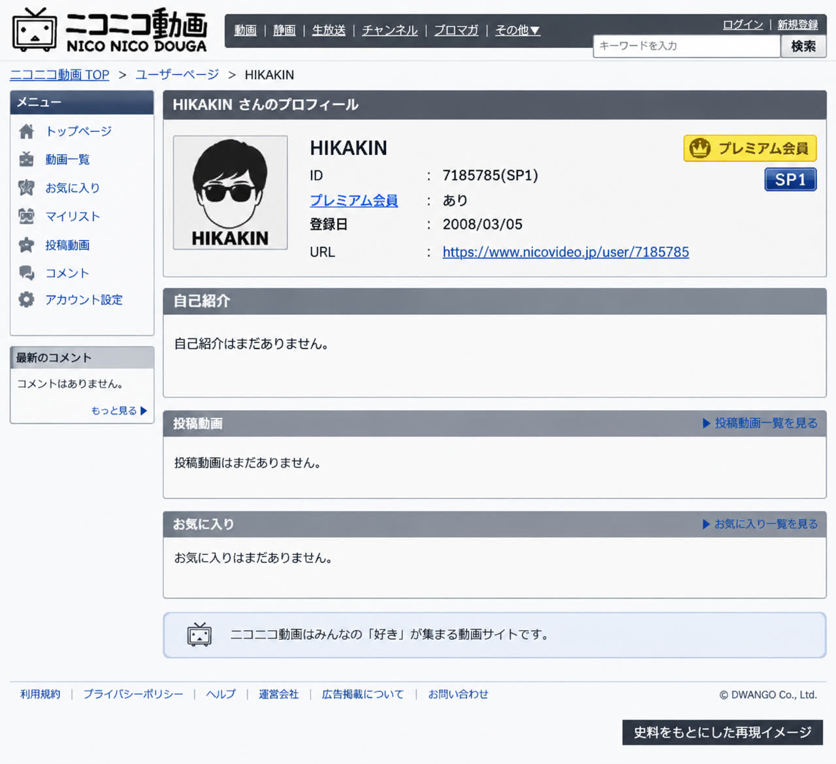Click the small TV icon in the bottom banner

click(x=199, y=634)
